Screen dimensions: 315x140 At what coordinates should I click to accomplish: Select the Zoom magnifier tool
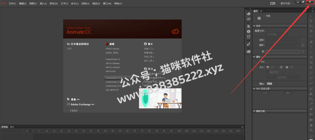coord(311,130)
